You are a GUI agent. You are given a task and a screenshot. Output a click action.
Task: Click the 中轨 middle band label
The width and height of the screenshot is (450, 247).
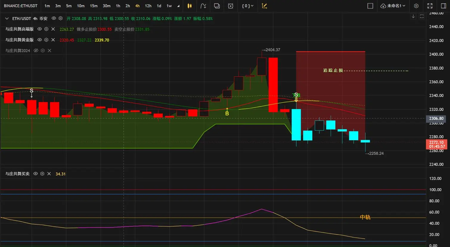click(x=365, y=217)
